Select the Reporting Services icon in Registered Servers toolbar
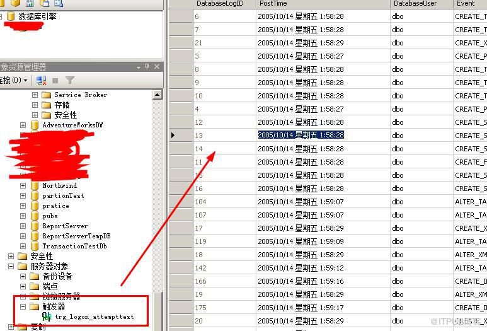This screenshot has height=331, width=487. [x=30, y=3]
